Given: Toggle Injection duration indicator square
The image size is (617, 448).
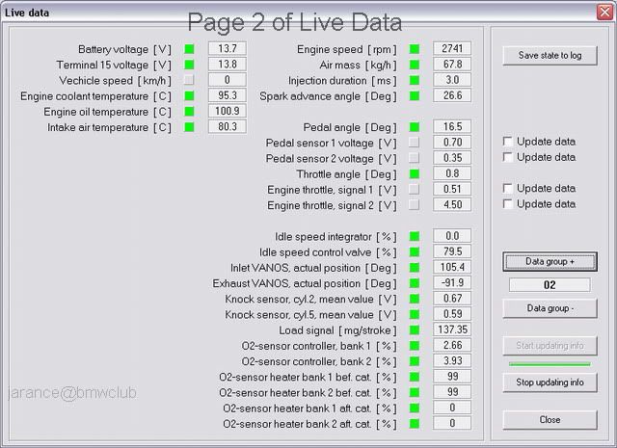Looking at the screenshot, I should coord(415,80).
